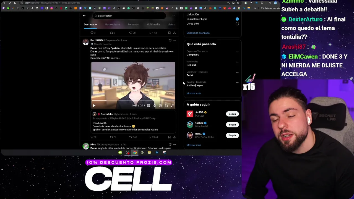This screenshot has width=354, height=199.
Task: Open Kbro's profile avatar
Action: coord(86,146)
